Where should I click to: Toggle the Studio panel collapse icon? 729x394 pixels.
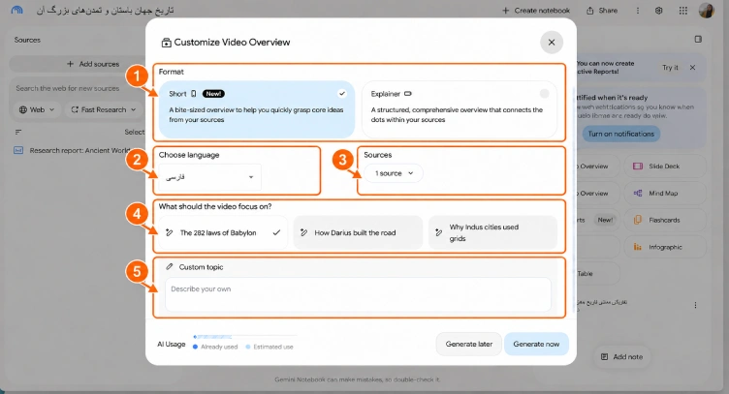click(x=698, y=40)
